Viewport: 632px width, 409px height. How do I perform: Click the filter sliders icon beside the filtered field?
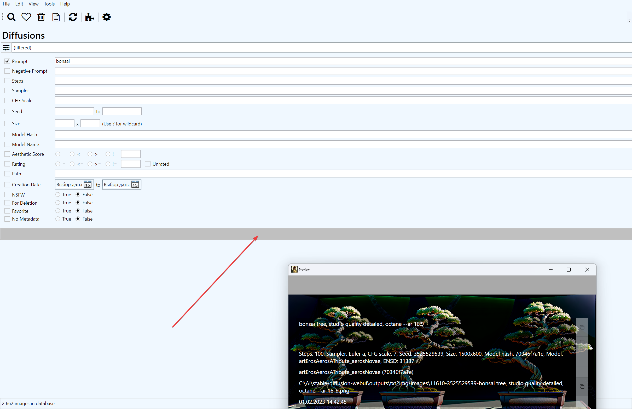6,48
